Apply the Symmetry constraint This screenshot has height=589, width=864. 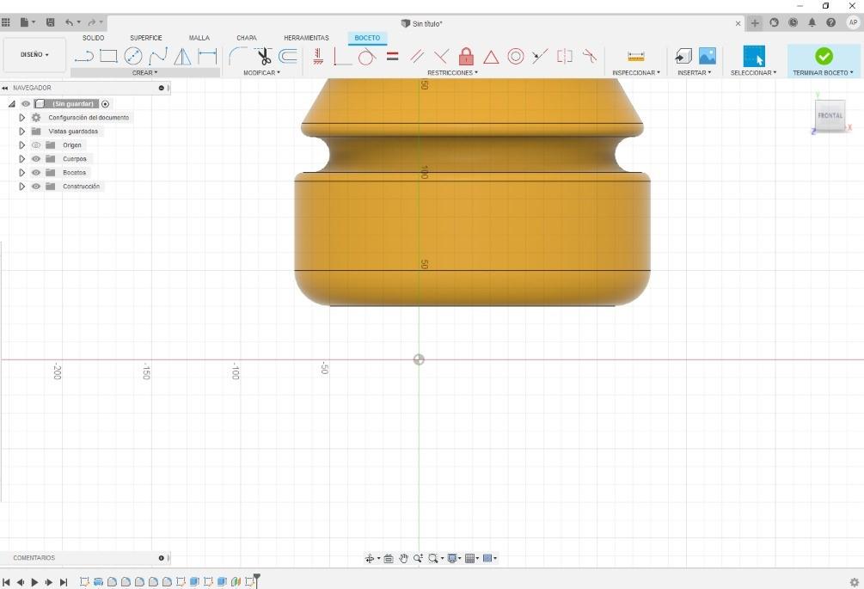(565, 56)
